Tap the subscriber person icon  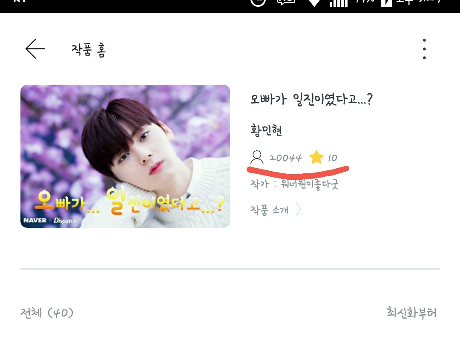(257, 158)
